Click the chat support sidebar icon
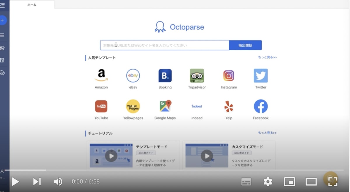 pos(2,73)
